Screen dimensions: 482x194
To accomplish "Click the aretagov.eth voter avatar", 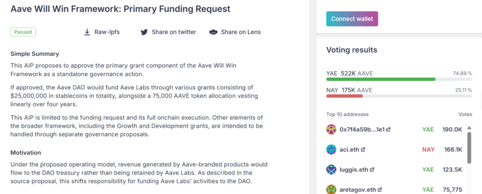I will pyautogui.click(x=331, y=189).
